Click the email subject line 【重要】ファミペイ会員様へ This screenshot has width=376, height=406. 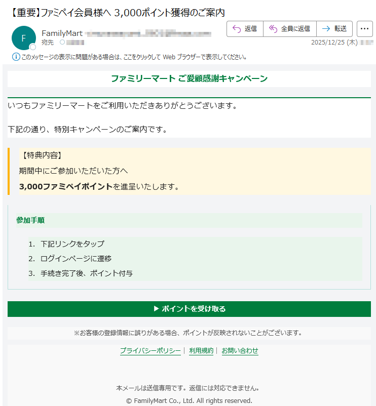tap(117, 12)
